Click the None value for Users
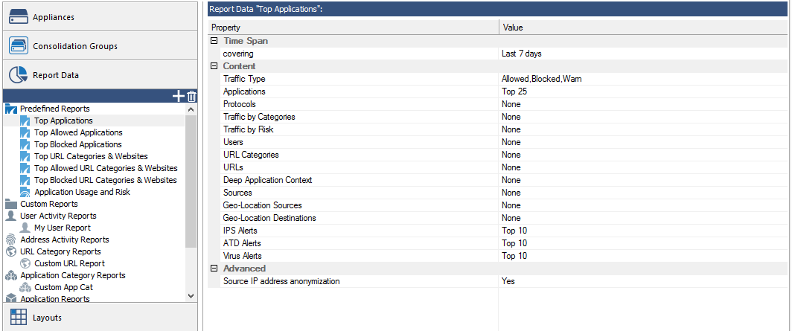Viewport: 792px width, 331px height. 511,142
